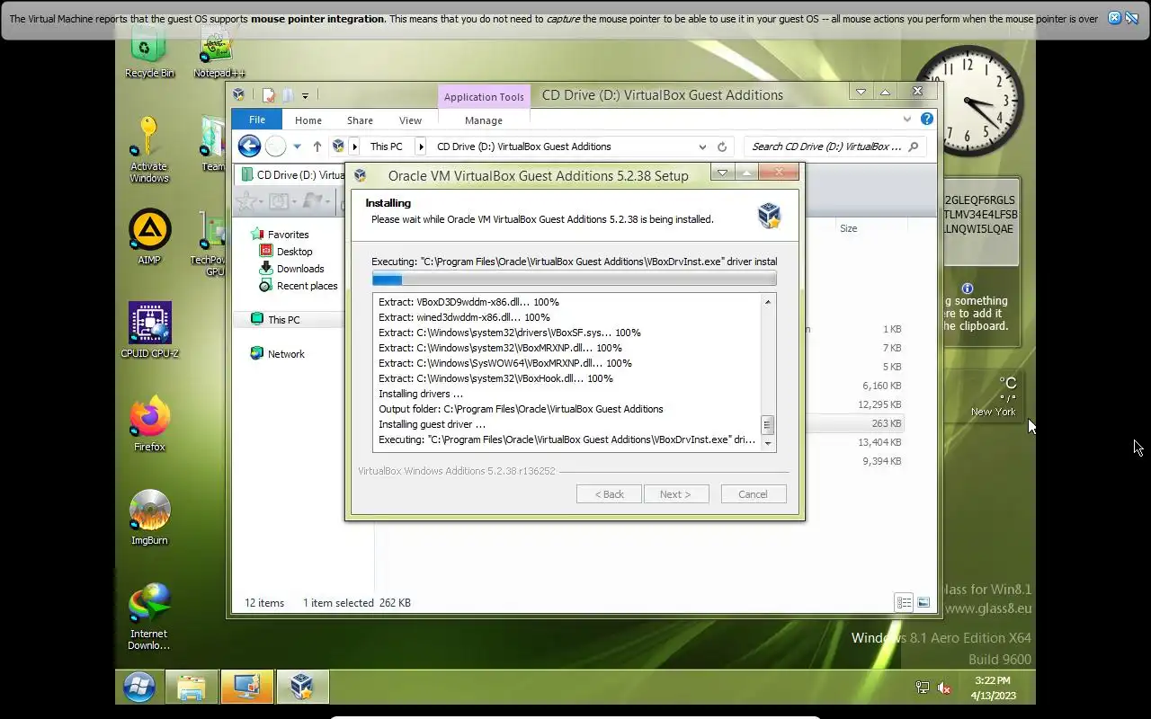
Task: Open the Manage ribbon tab
Action: pos(484,120)
